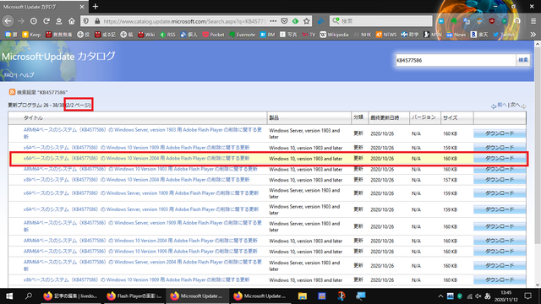Open the Wikipedia bookmark
541x304 pixels.
[335, 35]
